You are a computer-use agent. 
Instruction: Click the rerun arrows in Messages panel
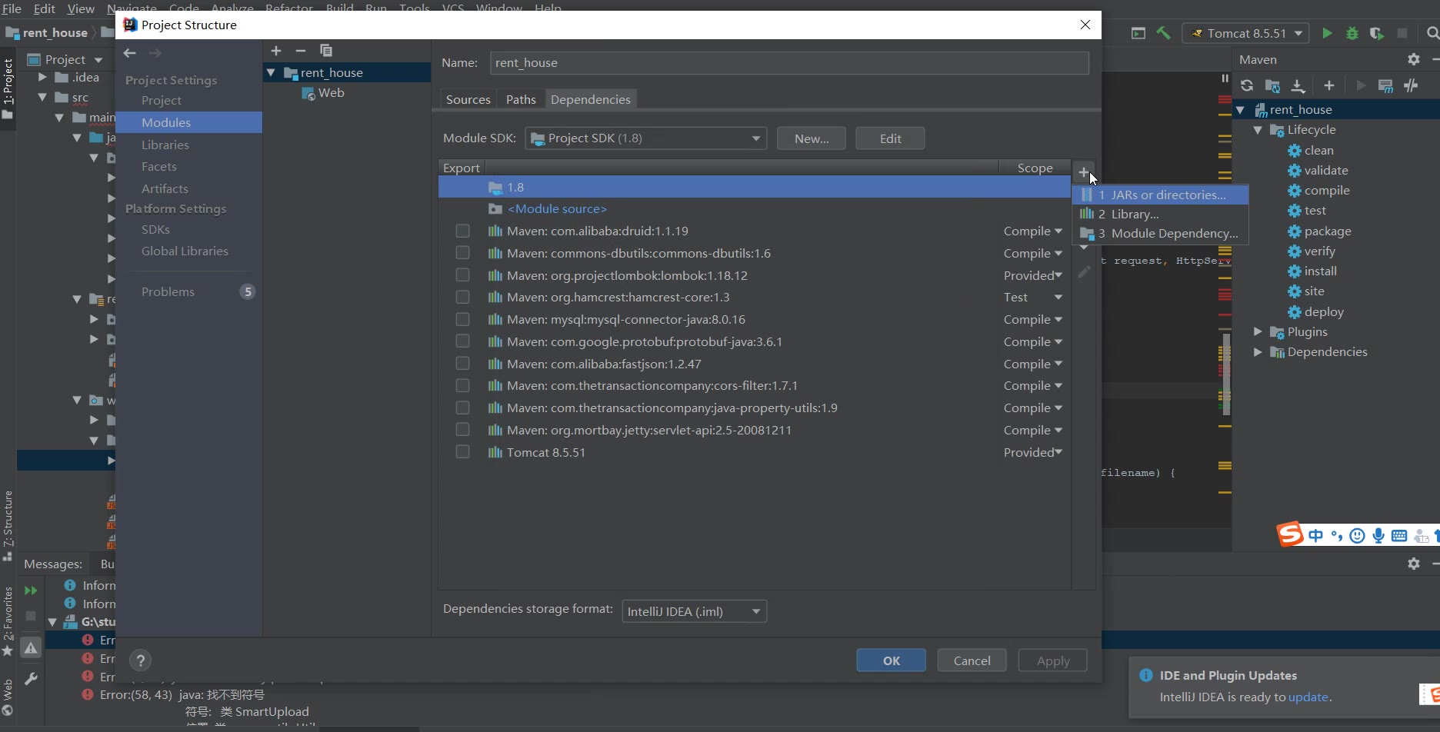click(x=31, y=591)
